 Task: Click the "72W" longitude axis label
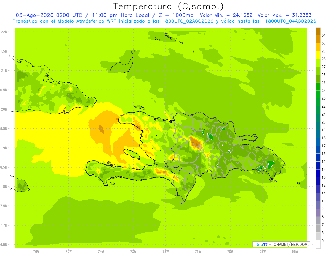(x=165, y=251)
